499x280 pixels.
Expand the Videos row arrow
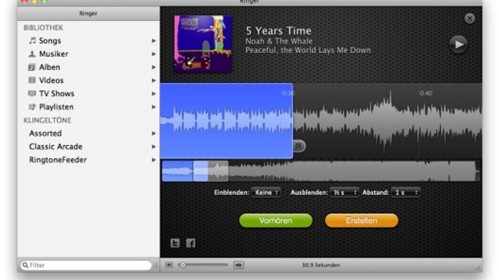point(154,81)
